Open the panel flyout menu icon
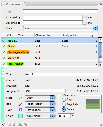Image resolution: width=103 pixels, height=127 pixels. point(101,5)
